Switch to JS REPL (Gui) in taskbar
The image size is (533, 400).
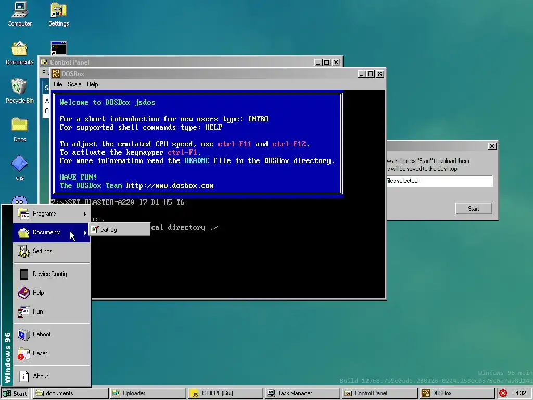point(225,393)
